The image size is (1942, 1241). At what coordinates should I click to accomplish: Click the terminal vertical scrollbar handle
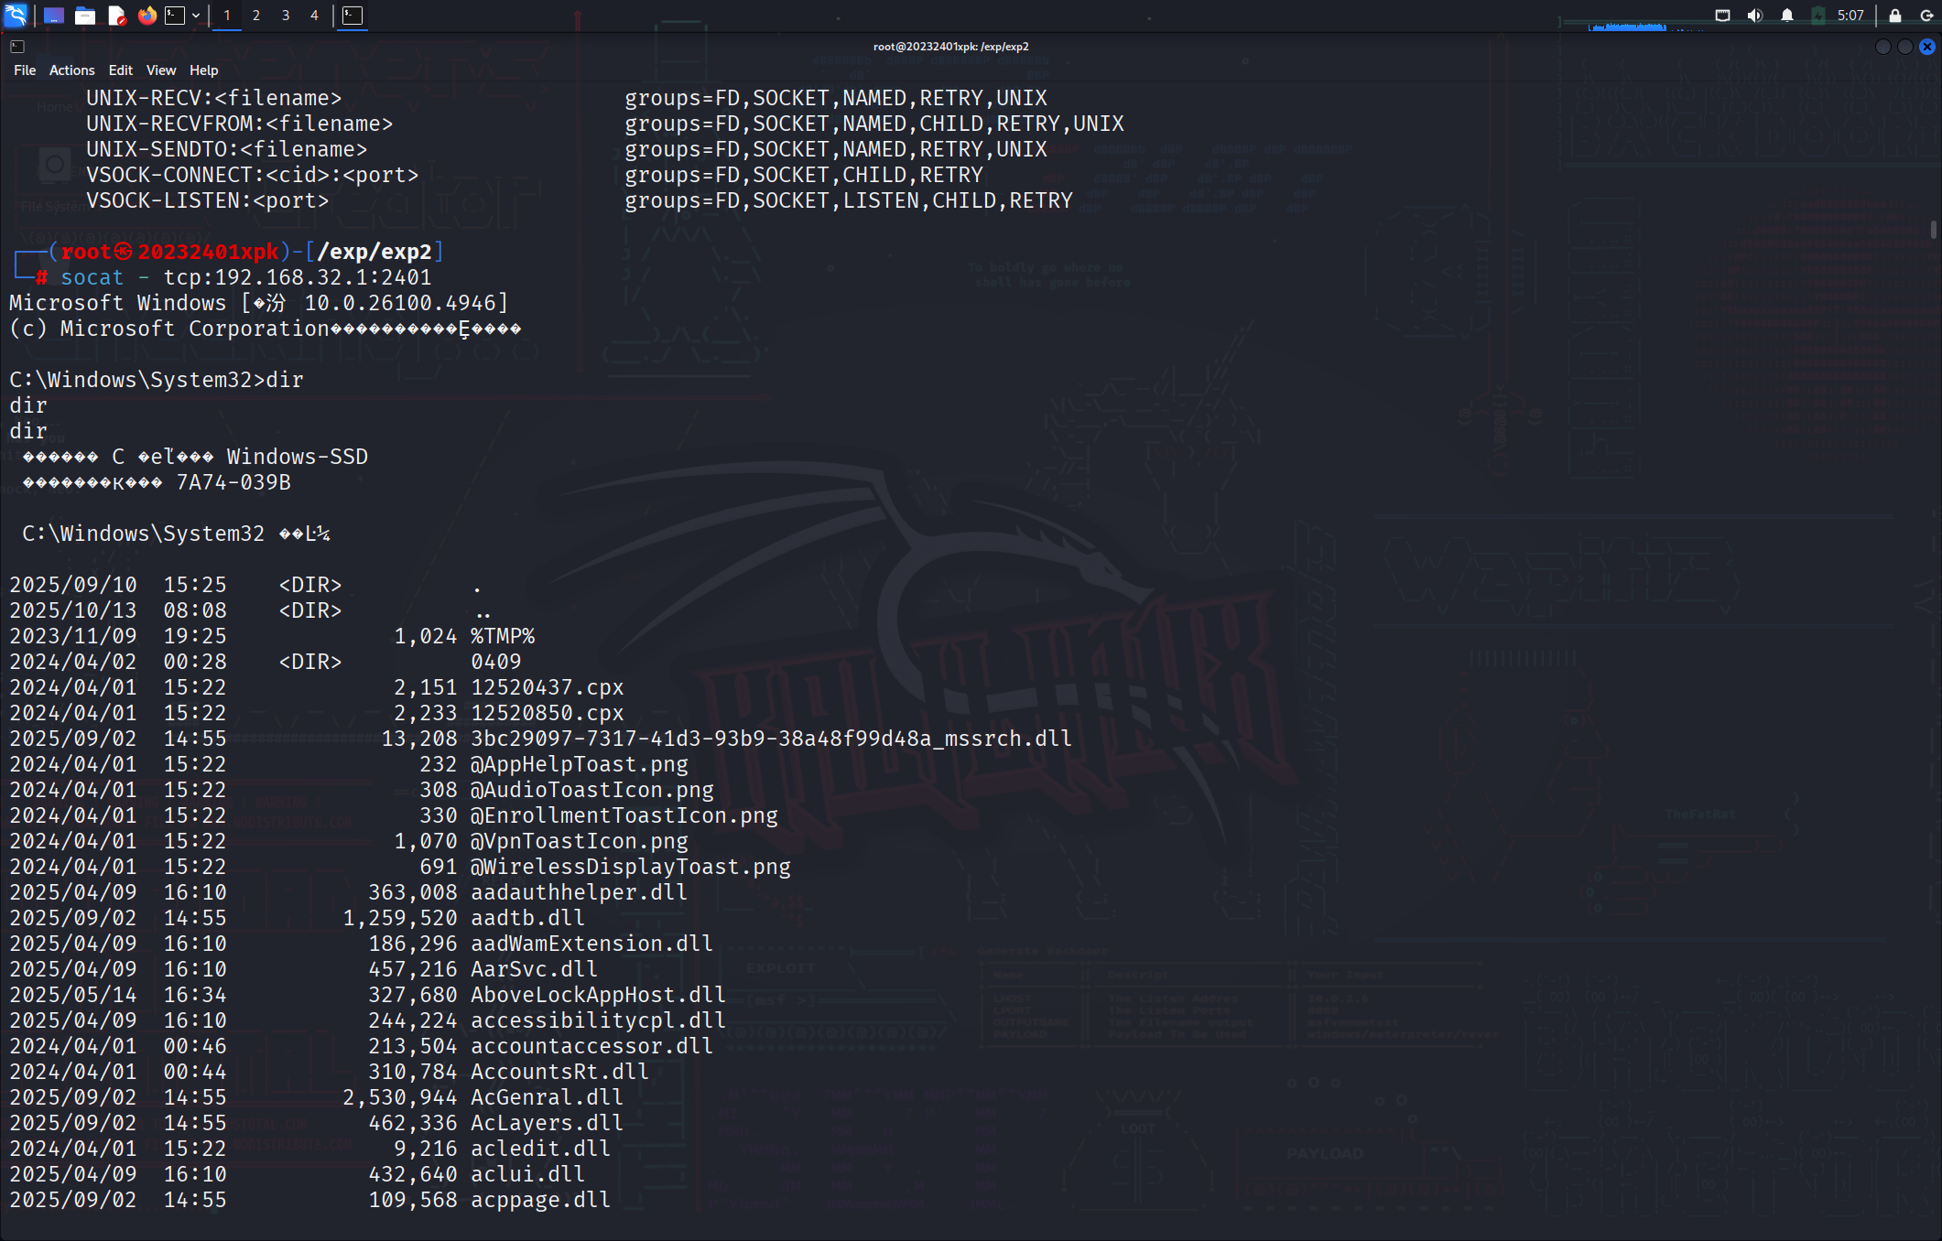(x=1933, y=229)
